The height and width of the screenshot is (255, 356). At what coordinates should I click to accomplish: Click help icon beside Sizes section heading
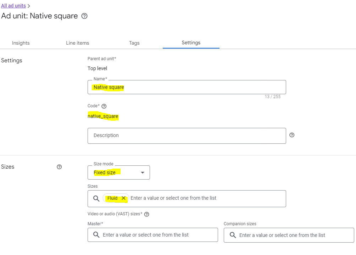(x=59, y=167)
